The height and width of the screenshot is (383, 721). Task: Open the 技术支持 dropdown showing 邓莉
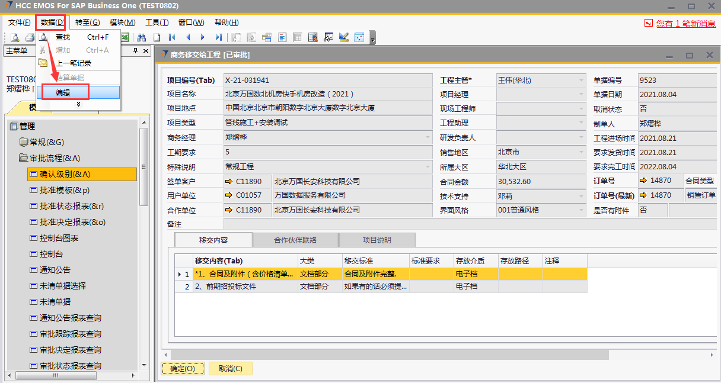(581, 195)
